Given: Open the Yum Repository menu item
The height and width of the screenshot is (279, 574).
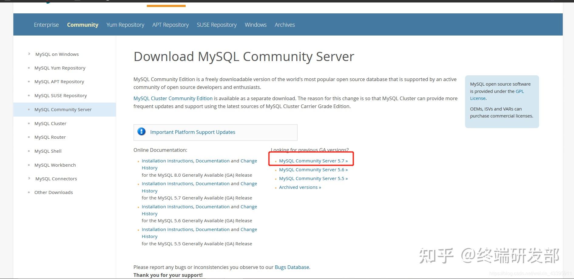Looking at the screenshot, I should click(x=125, y=25).
